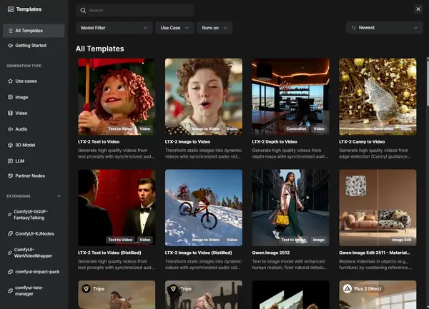Select Video generation type
This screenshot has width=429, height=309.
click(34, 113)
